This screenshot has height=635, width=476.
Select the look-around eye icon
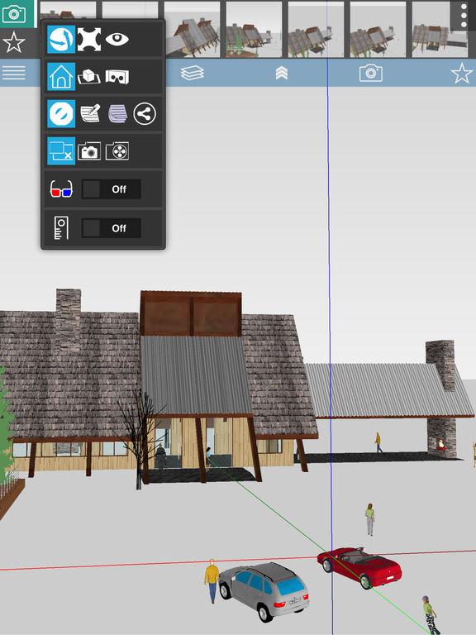117,40
